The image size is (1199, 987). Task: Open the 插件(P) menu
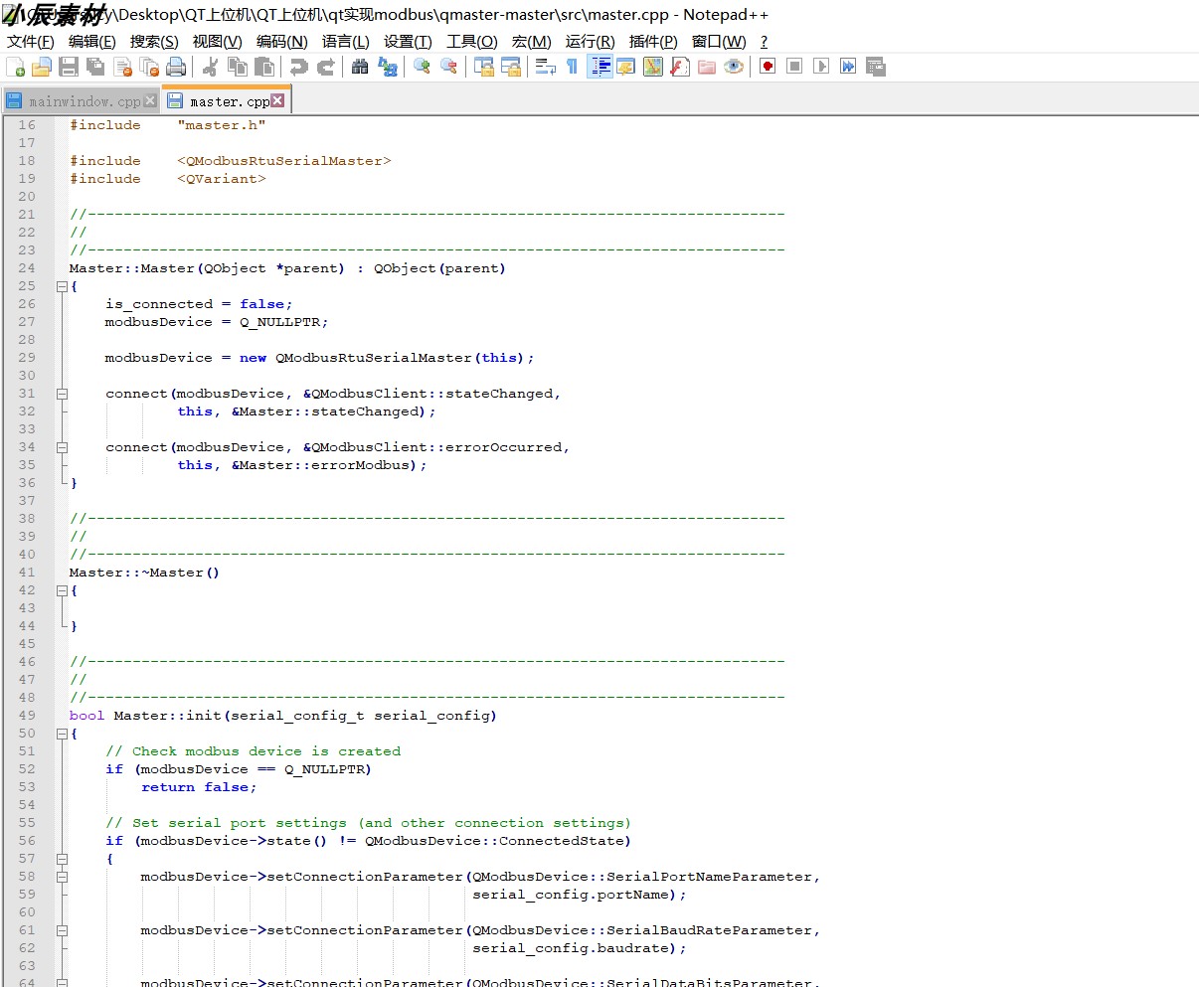coord(653,41)
